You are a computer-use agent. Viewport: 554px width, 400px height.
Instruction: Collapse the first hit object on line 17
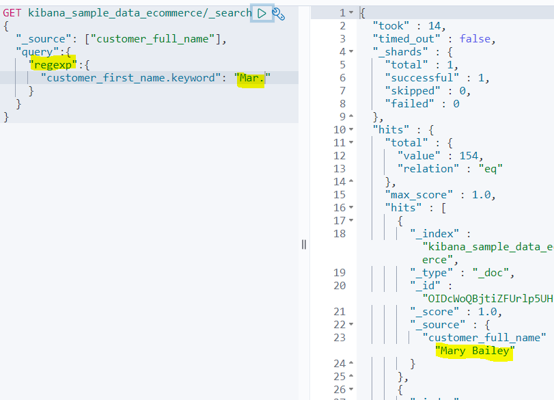click(x=351, y=220)
